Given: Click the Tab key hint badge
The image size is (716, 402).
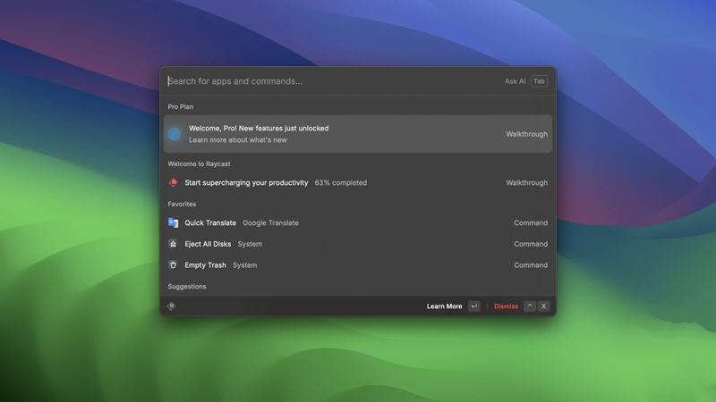Looking at the screenshot, I should [539, 81].
